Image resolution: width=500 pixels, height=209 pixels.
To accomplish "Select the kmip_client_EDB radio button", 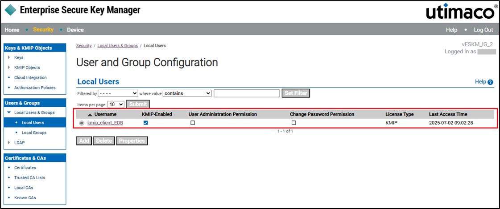I will tap(82, 123).
